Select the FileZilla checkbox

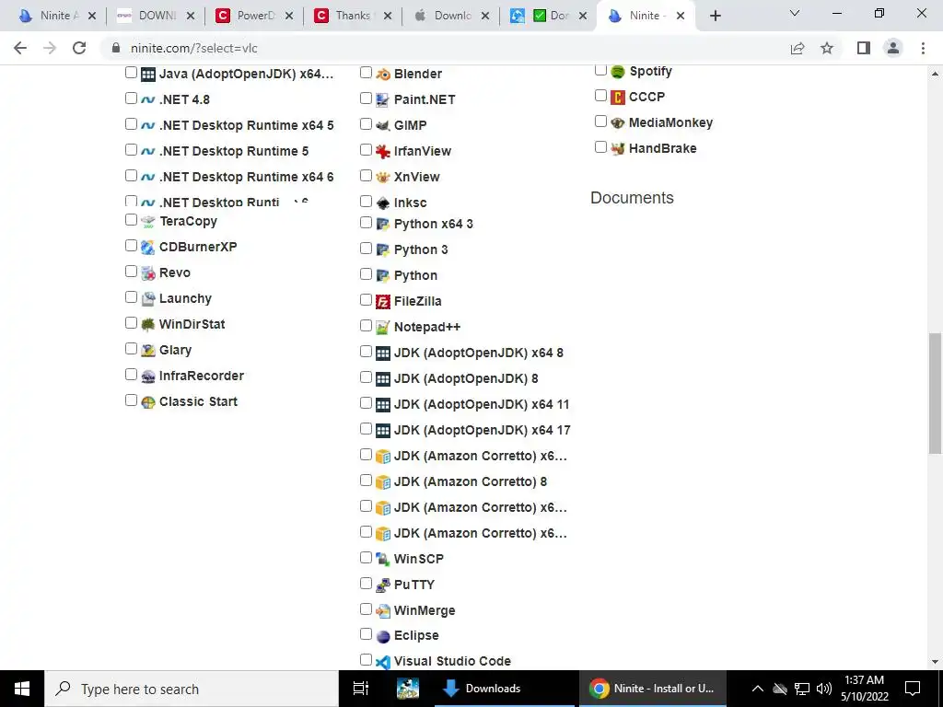click(366, 299)
